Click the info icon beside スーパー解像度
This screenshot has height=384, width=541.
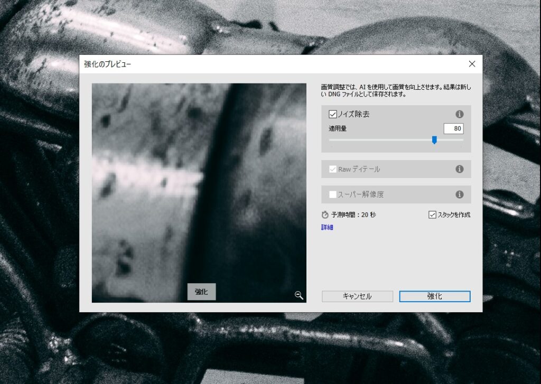tap(459, 194)
